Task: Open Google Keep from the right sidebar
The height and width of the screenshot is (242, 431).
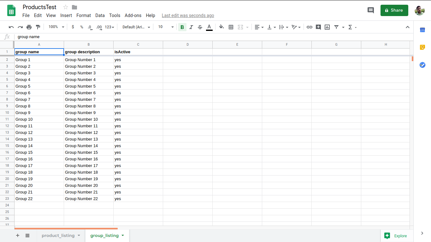Action: (x=422, y=47)
